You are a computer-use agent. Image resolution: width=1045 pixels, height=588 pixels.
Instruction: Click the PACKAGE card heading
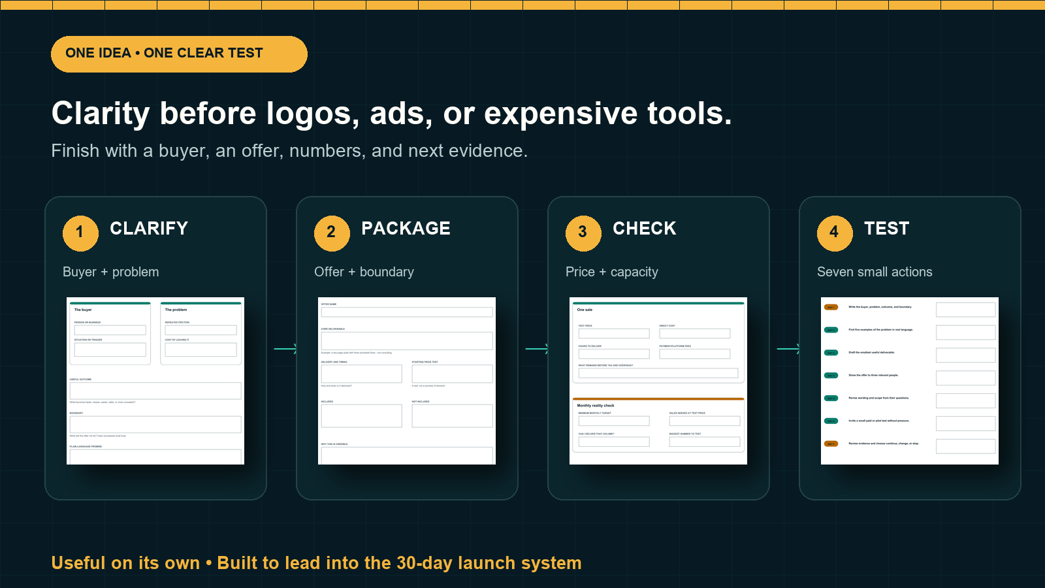tap(406, 229)
